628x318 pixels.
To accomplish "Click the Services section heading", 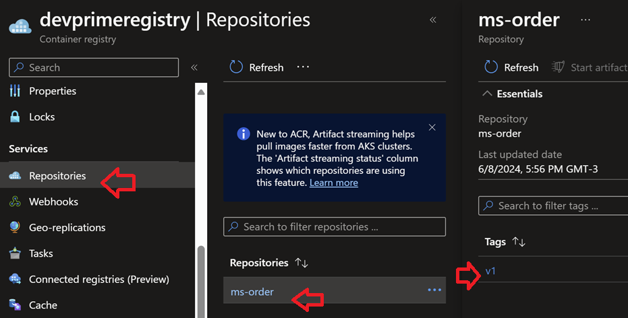I will coord(28,148).
